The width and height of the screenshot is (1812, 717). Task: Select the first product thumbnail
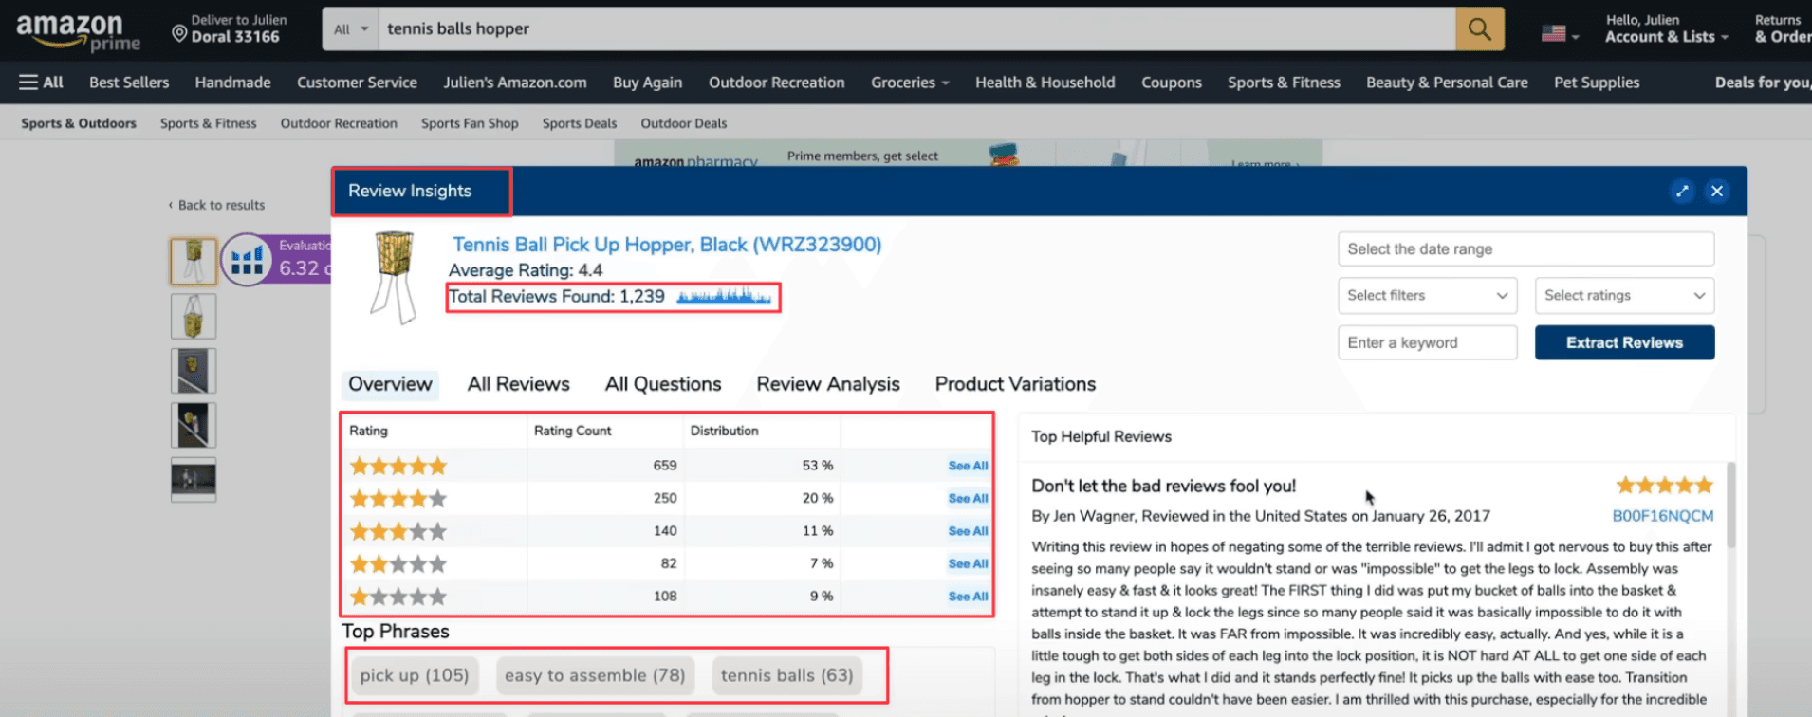[194, 261]
